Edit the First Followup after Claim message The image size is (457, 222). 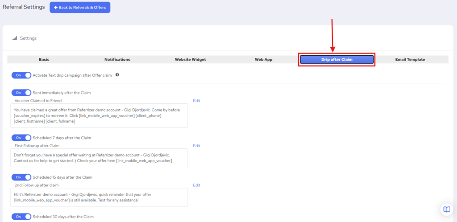[196, 146]
